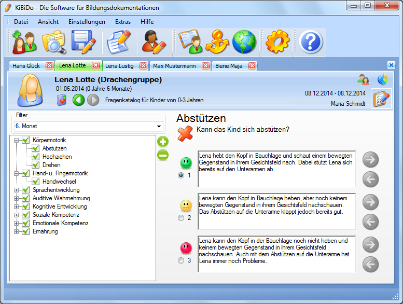
Task: Open the '6. Monat' filter dropdown
Action: 158,127
